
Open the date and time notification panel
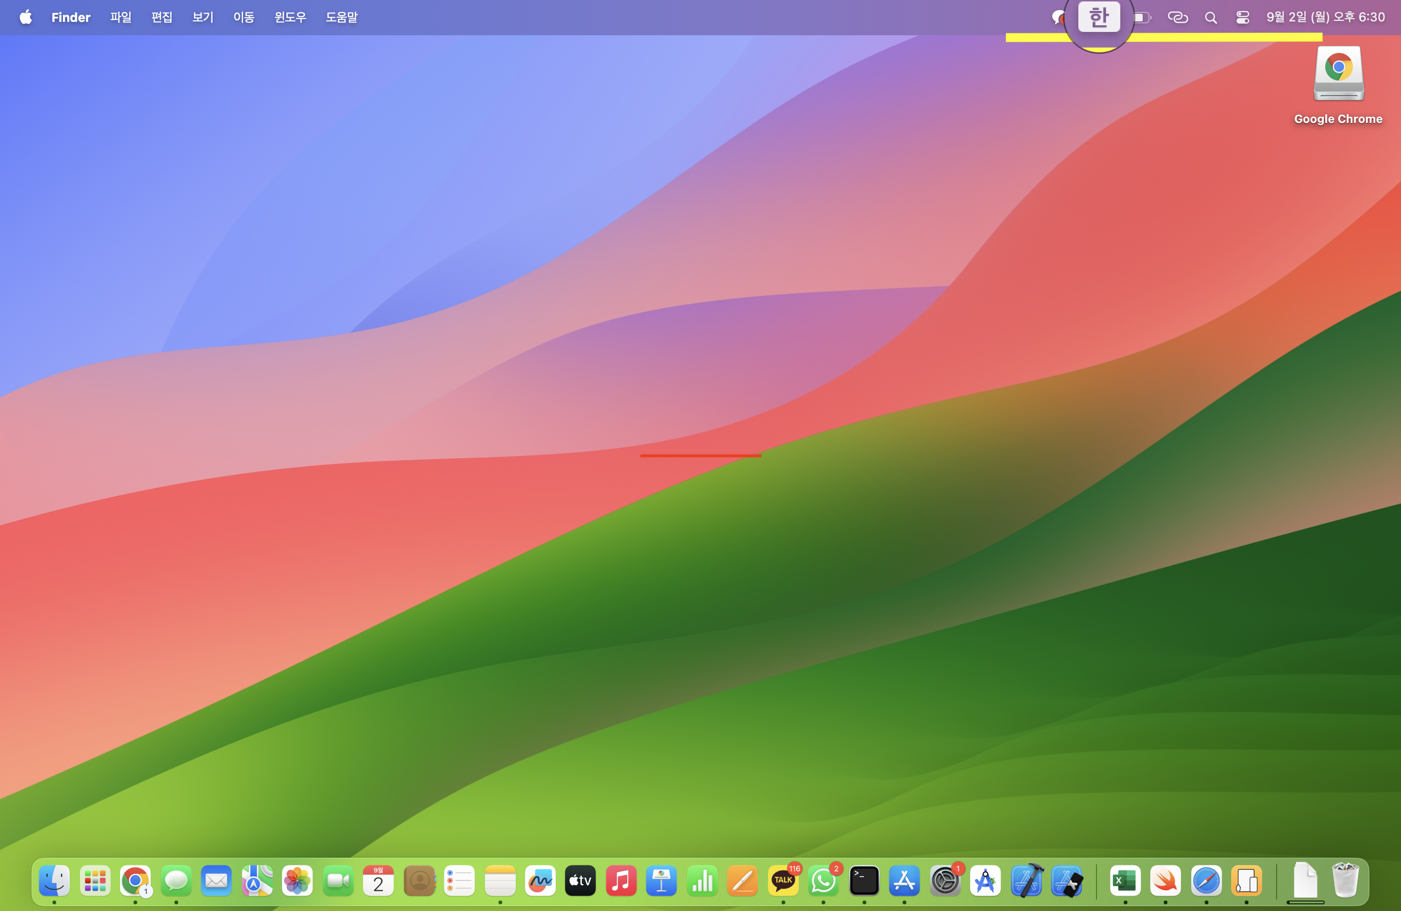pyautogui.click(x=1325, y=17)
